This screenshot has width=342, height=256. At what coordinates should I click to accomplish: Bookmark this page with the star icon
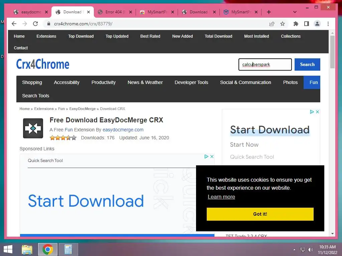tap(283, 24)
